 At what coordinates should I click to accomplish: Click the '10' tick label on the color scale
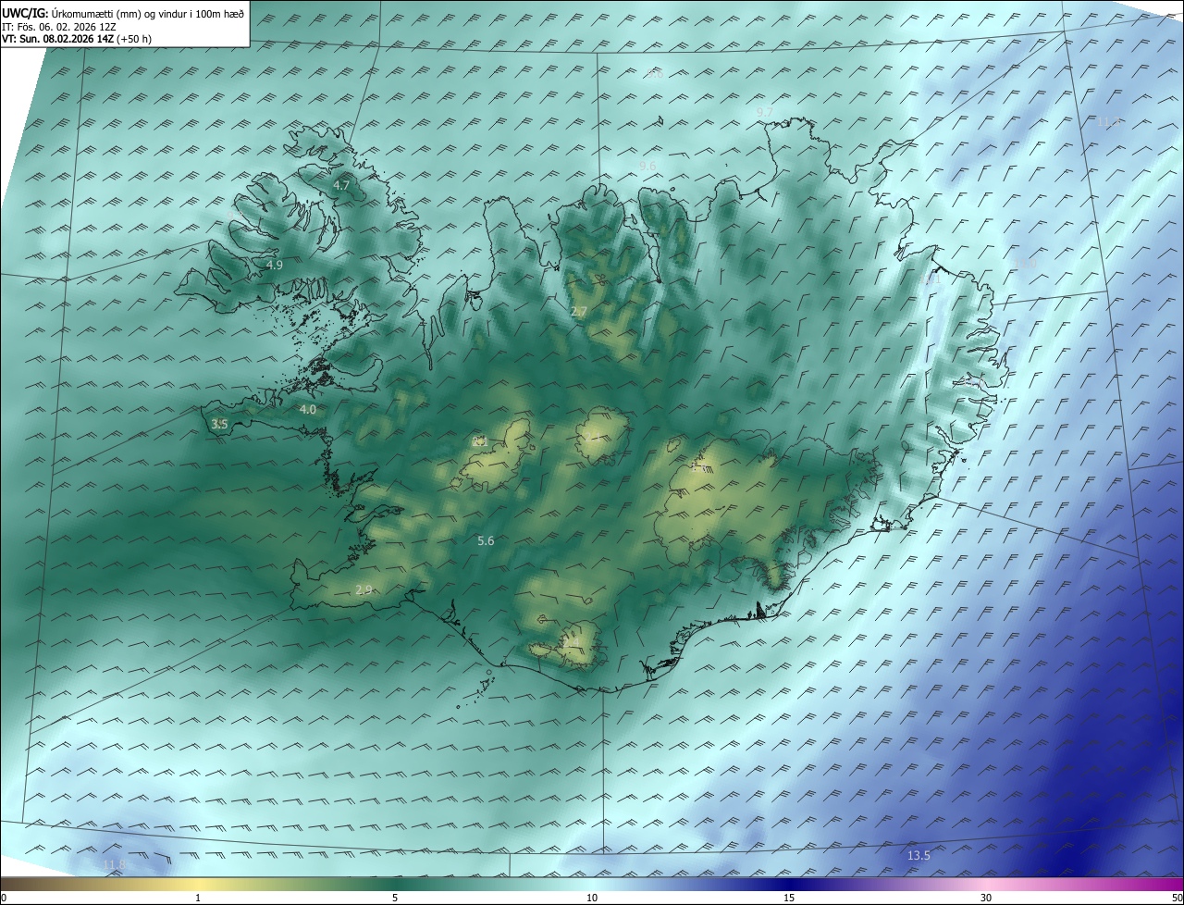[x=592, y=898]
